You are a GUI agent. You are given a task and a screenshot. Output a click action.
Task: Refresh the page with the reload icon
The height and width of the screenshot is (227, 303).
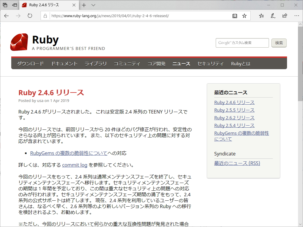click(x=30, y=16)
